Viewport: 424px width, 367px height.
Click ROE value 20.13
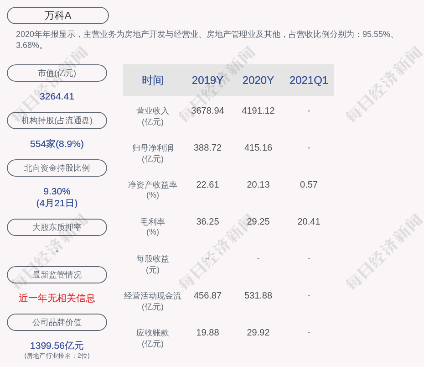258,184
